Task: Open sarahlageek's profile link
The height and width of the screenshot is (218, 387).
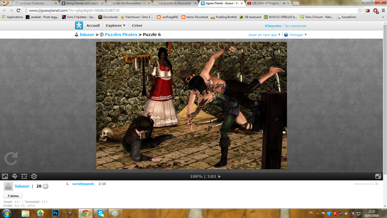Action: tap(83, 184)
